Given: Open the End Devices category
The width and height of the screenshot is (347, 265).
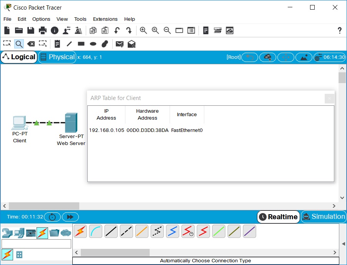Looking at the screenshot, I should [19, 233].
